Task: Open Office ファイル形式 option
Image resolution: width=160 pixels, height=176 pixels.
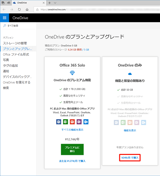Action: [16, 54]
